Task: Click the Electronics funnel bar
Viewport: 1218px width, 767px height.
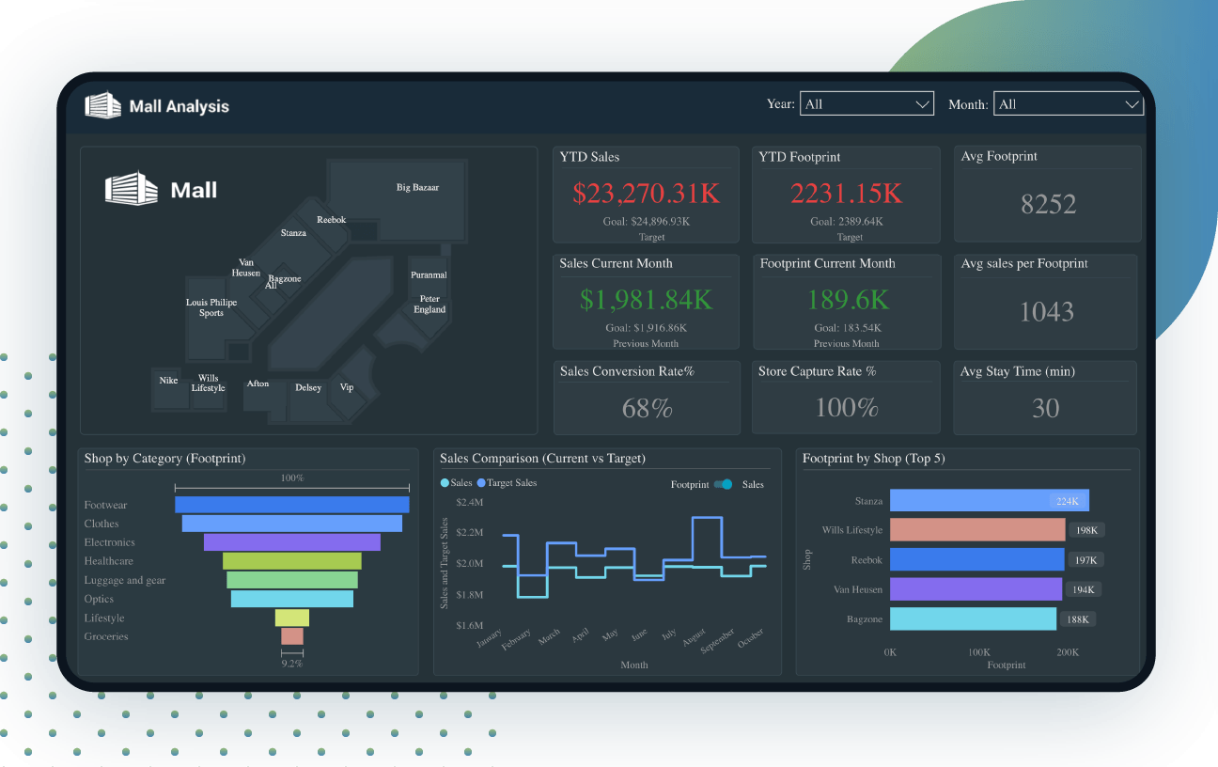Action: [292, 542]
